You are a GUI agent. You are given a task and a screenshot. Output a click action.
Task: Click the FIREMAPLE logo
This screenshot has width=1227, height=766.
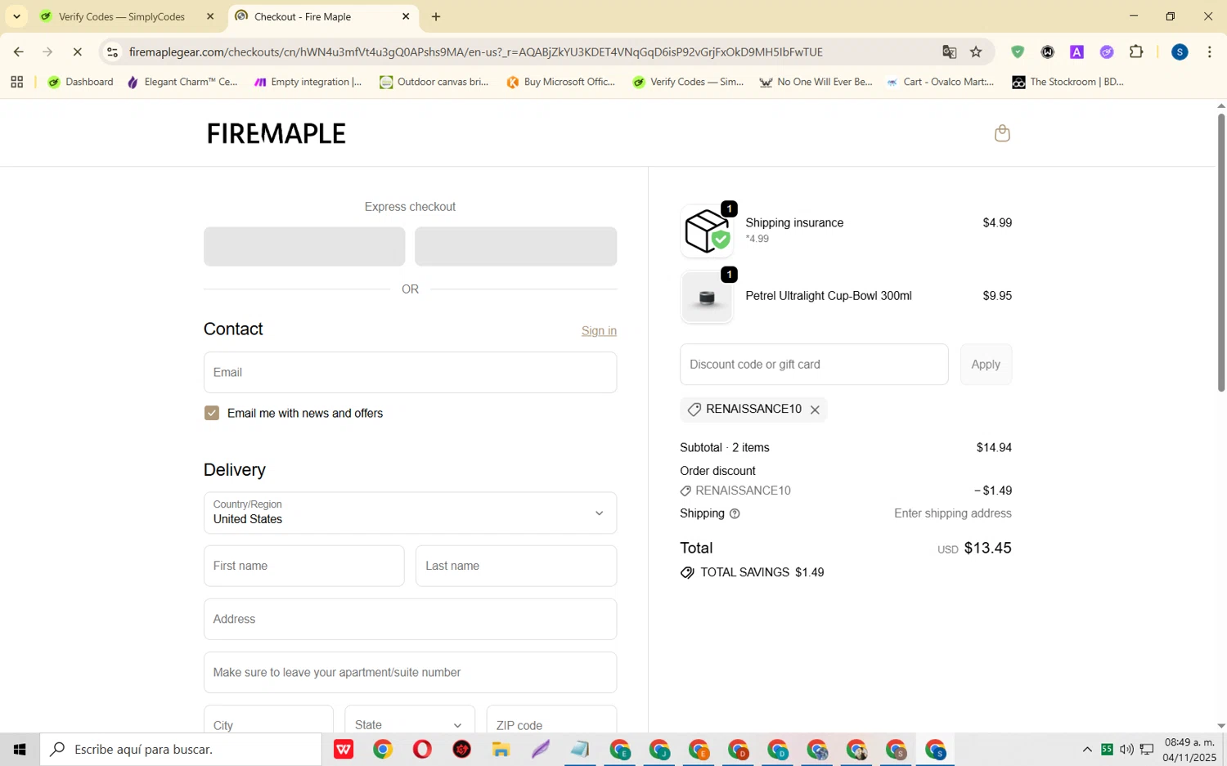276,133
